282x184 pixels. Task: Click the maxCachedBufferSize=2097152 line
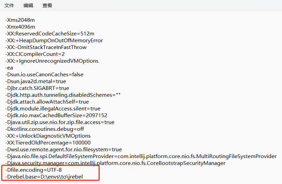[x=56, y=116]
